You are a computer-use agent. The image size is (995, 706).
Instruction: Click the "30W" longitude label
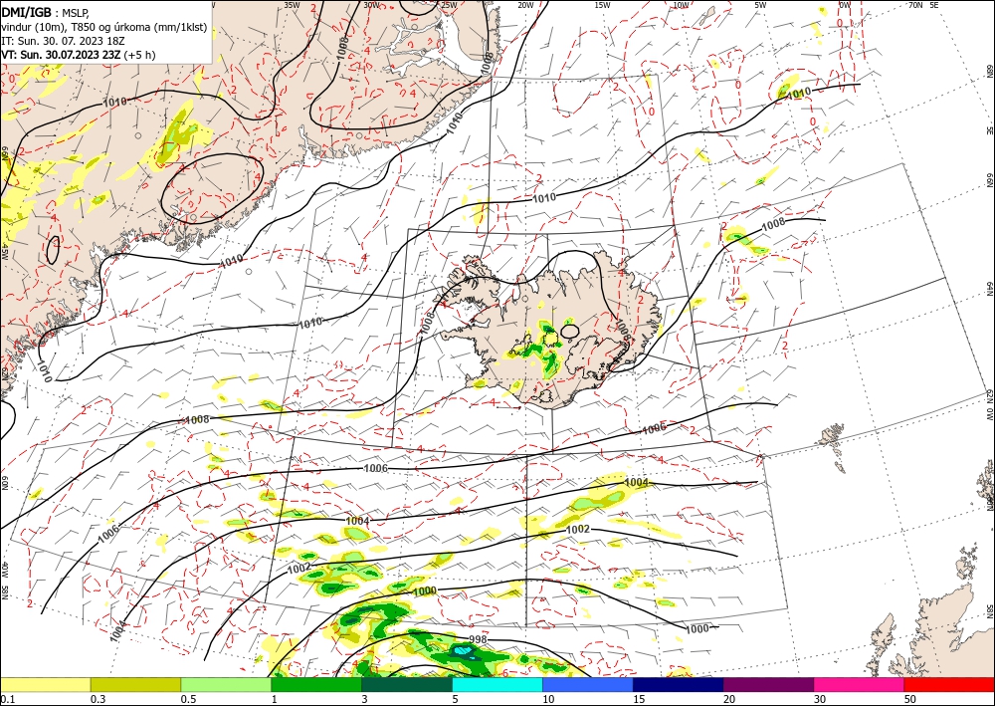click(x=371, y=5)
